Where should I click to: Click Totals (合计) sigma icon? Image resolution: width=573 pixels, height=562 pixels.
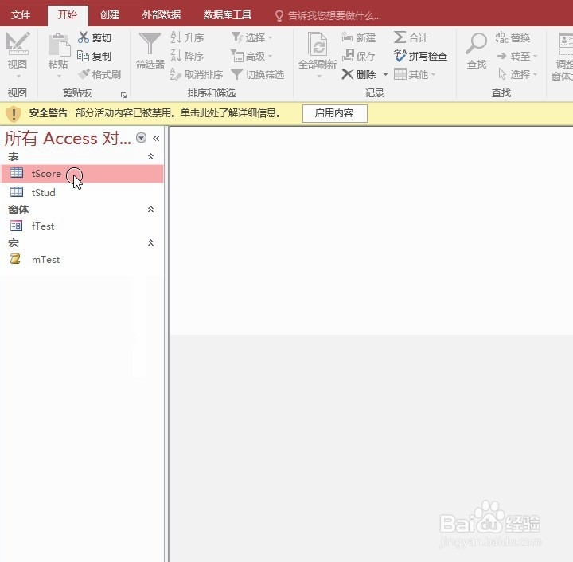pos(400,37)
